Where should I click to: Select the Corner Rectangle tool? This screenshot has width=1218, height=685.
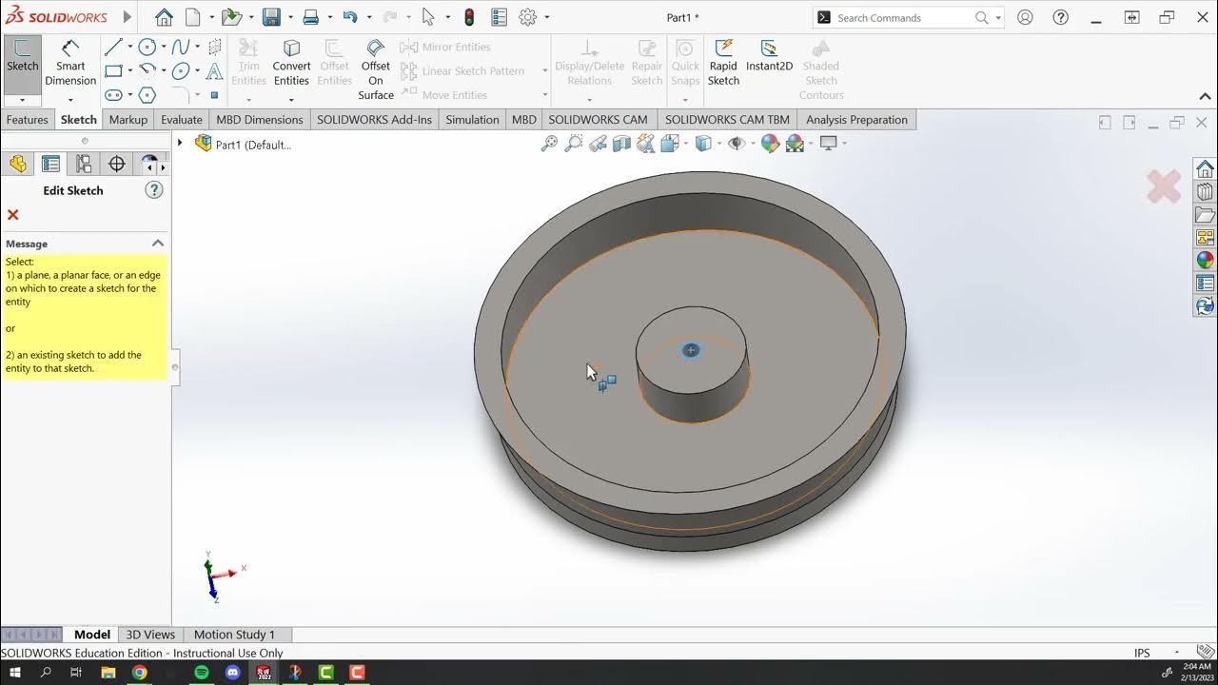tap(113, 70)
